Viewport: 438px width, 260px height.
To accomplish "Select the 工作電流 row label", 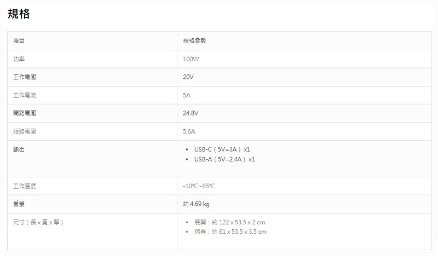I will click(25, 95).
